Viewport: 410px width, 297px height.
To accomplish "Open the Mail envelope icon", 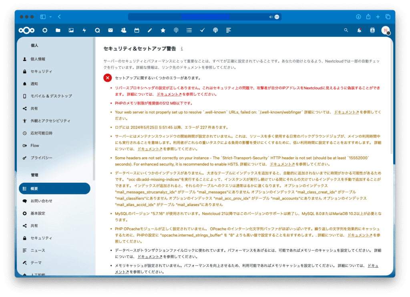I will click(x=110, y=30).
